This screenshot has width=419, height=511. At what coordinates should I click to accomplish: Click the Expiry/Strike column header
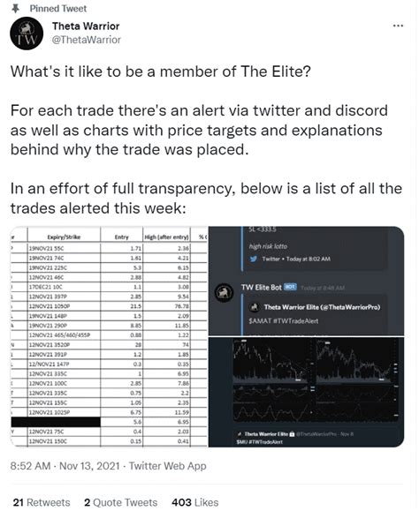(64, 237)
